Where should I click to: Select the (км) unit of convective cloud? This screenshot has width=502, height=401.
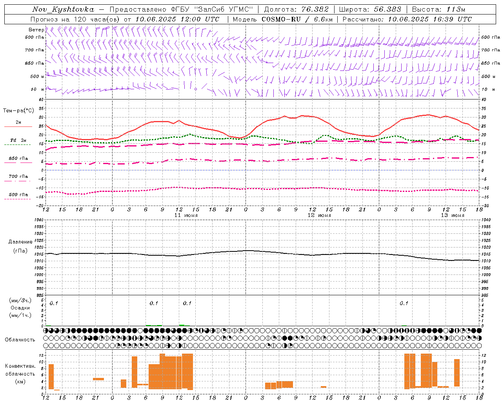pyautogui.click(x=20, y=381)
